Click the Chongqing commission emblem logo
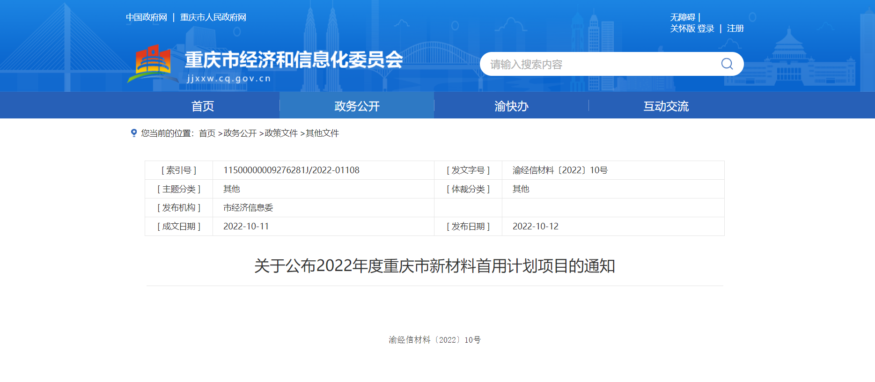The width and height of the screenshot is (875, 382). pyautogui.click(x=153, y=63)
